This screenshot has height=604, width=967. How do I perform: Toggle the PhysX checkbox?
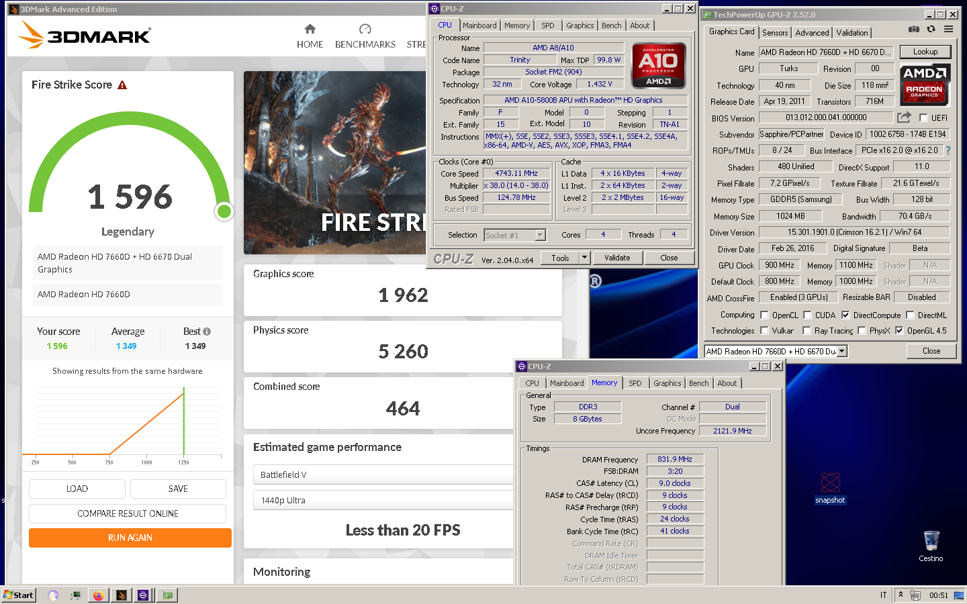click(862, 330)
